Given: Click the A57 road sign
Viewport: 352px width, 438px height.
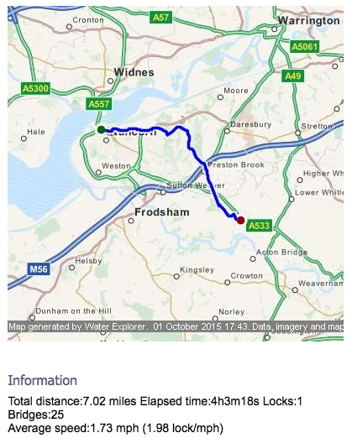Looking at the screenshot, I should coord(160,18).
